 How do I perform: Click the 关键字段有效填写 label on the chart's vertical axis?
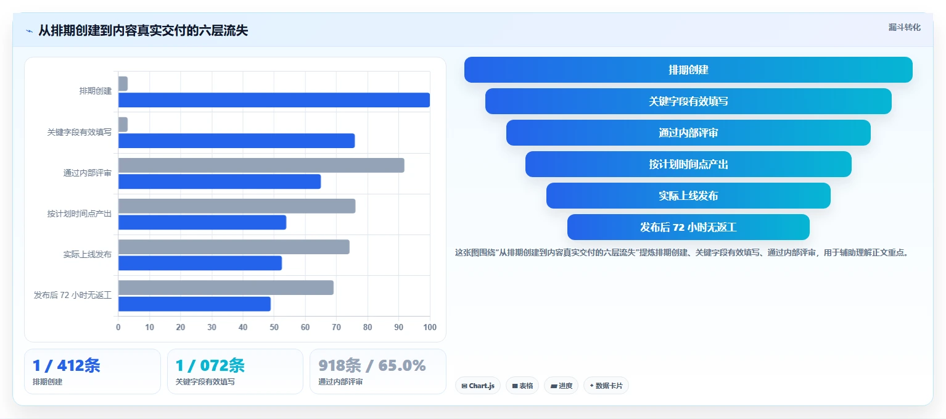pos(80,132)
